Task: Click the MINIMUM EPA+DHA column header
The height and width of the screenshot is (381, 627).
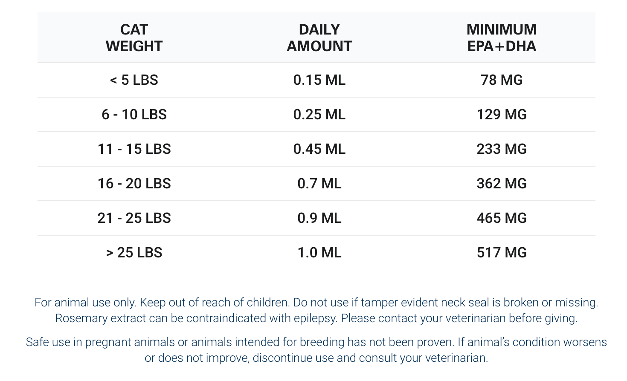Action: click(502, 38)
